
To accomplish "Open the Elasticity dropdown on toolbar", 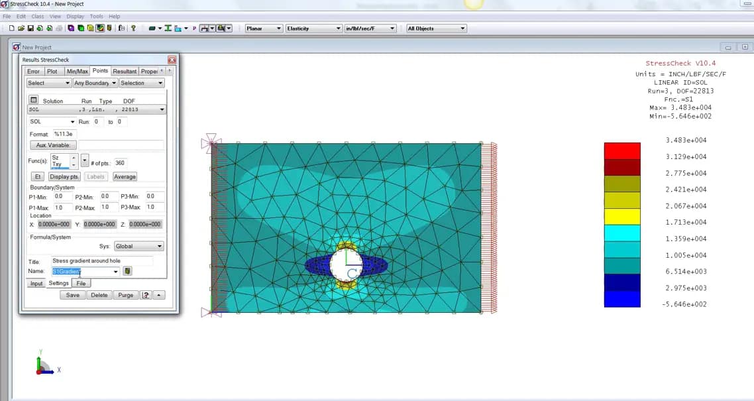I will pos(313,28).
